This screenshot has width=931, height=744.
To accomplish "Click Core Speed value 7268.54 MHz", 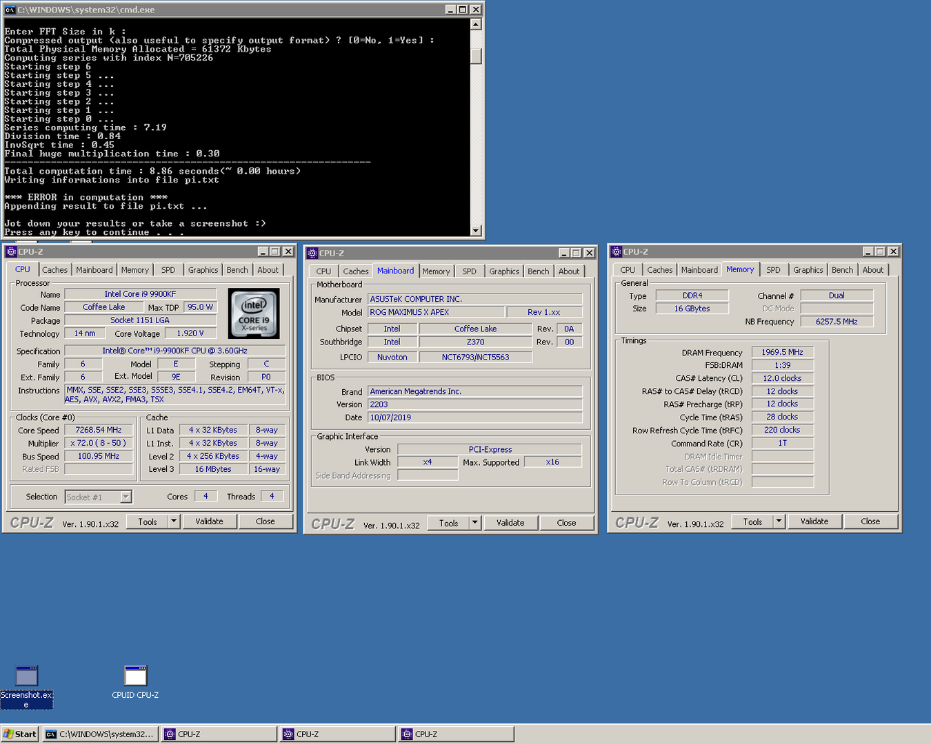I will click(99, 430).
